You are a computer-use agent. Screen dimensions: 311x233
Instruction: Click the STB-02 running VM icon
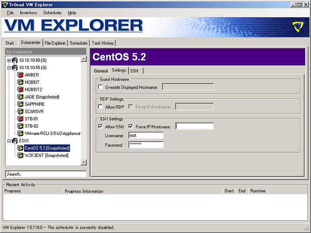point(20,126)
